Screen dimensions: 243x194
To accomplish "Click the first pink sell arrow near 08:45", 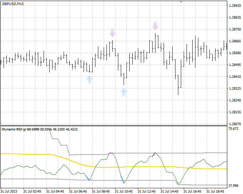I will pyautogui.click(x=112, y=33).
